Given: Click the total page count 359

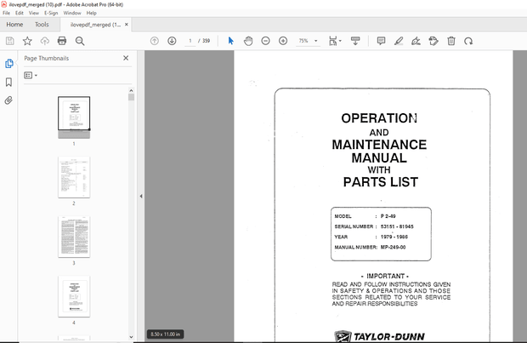Looking at the screenshot, I should pyautogui.click(x=206, y=41).
